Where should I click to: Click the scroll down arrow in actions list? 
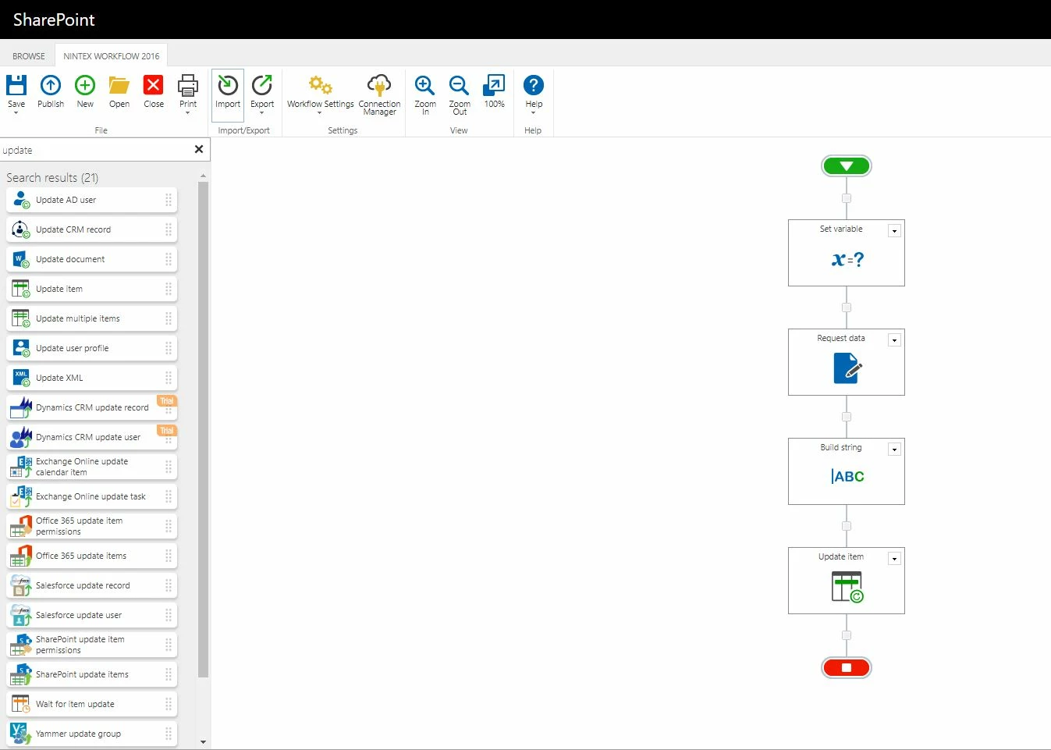click(x=204, y=742)
